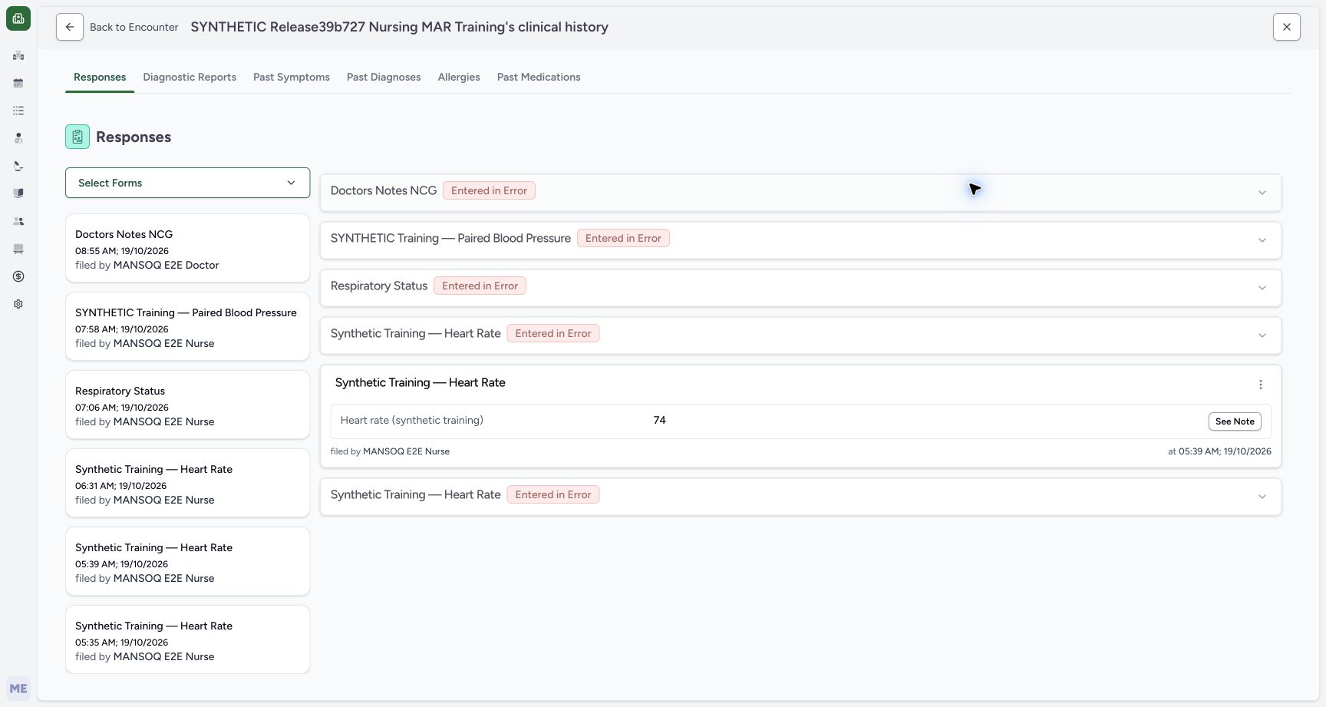1326x707 pixels.
Task: Open the settings gear sidebar icon
Action: (18, 304)
